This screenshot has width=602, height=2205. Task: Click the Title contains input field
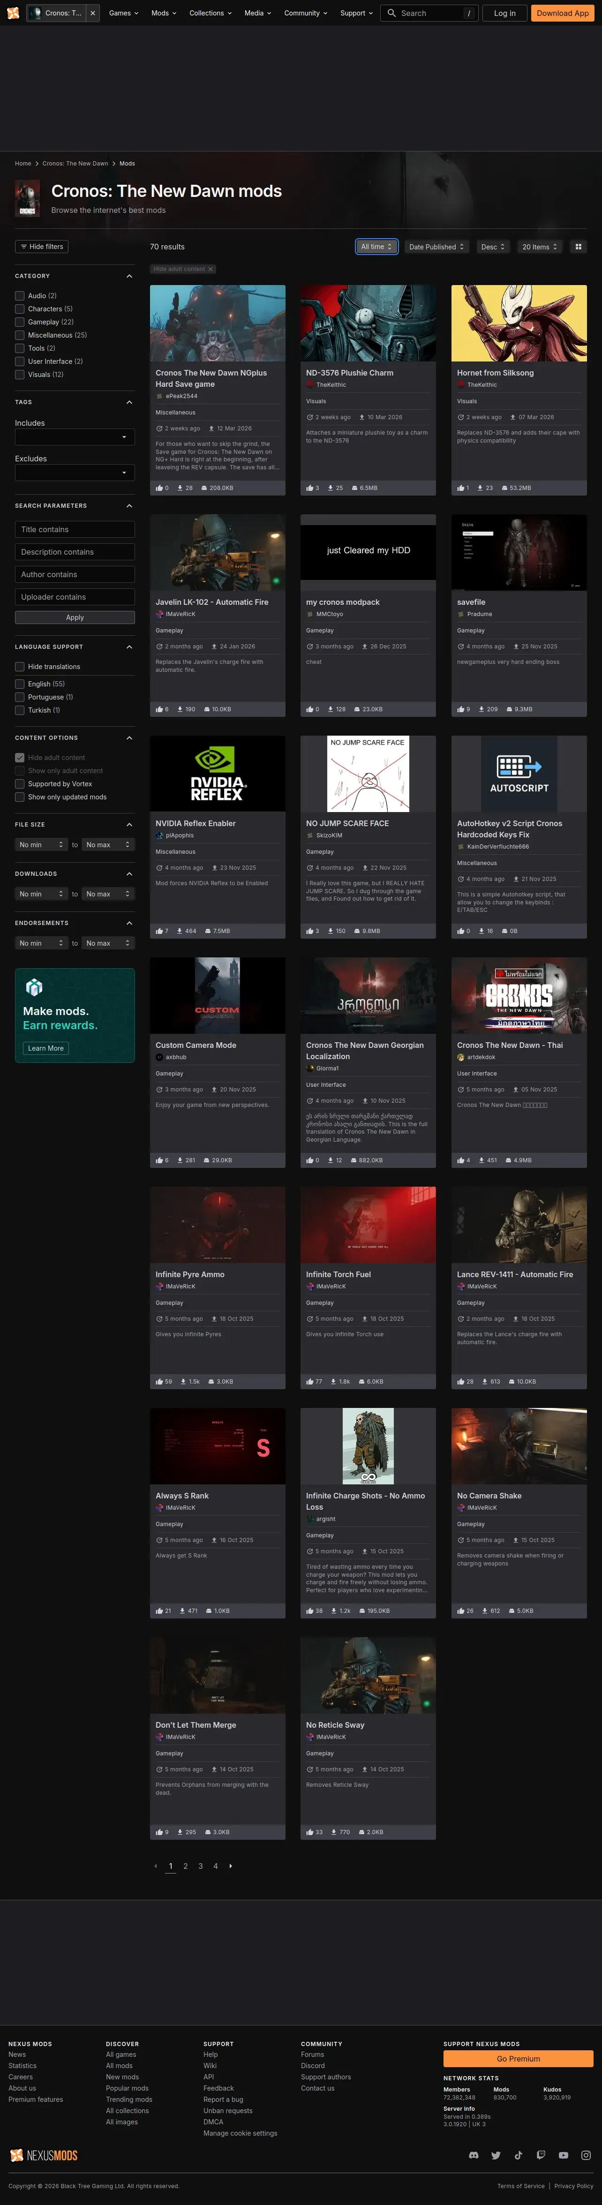coord(75,530)
